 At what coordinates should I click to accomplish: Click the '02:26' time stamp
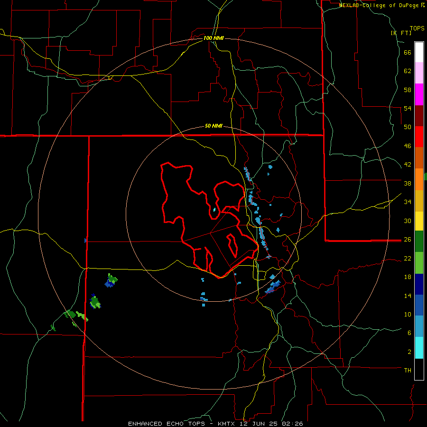[x=292, y=424]
